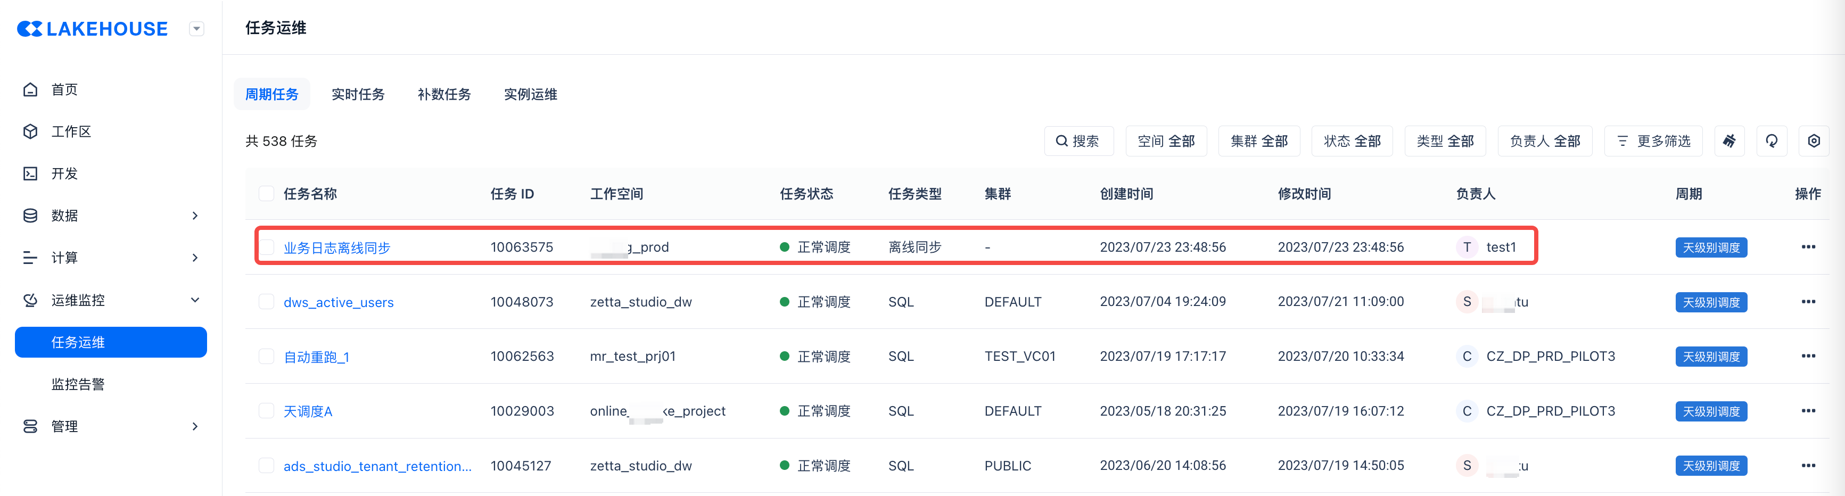Click the 搜索 search box
This screenshot has height=496, width=1845.
(1078, 141)
